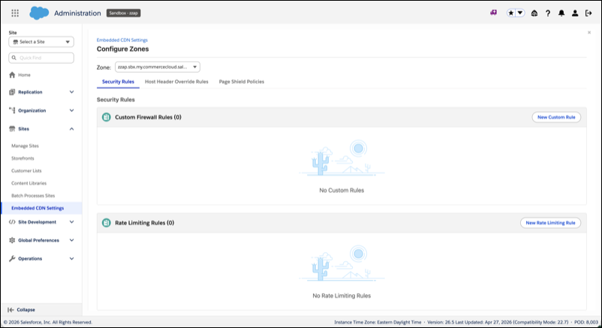Switch to Host Header Override Rules tab

[176, 82]
